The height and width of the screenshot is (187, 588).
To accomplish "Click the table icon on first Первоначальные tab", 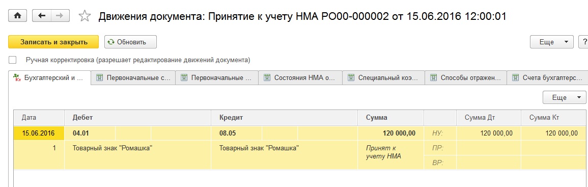I will (100, 78).
